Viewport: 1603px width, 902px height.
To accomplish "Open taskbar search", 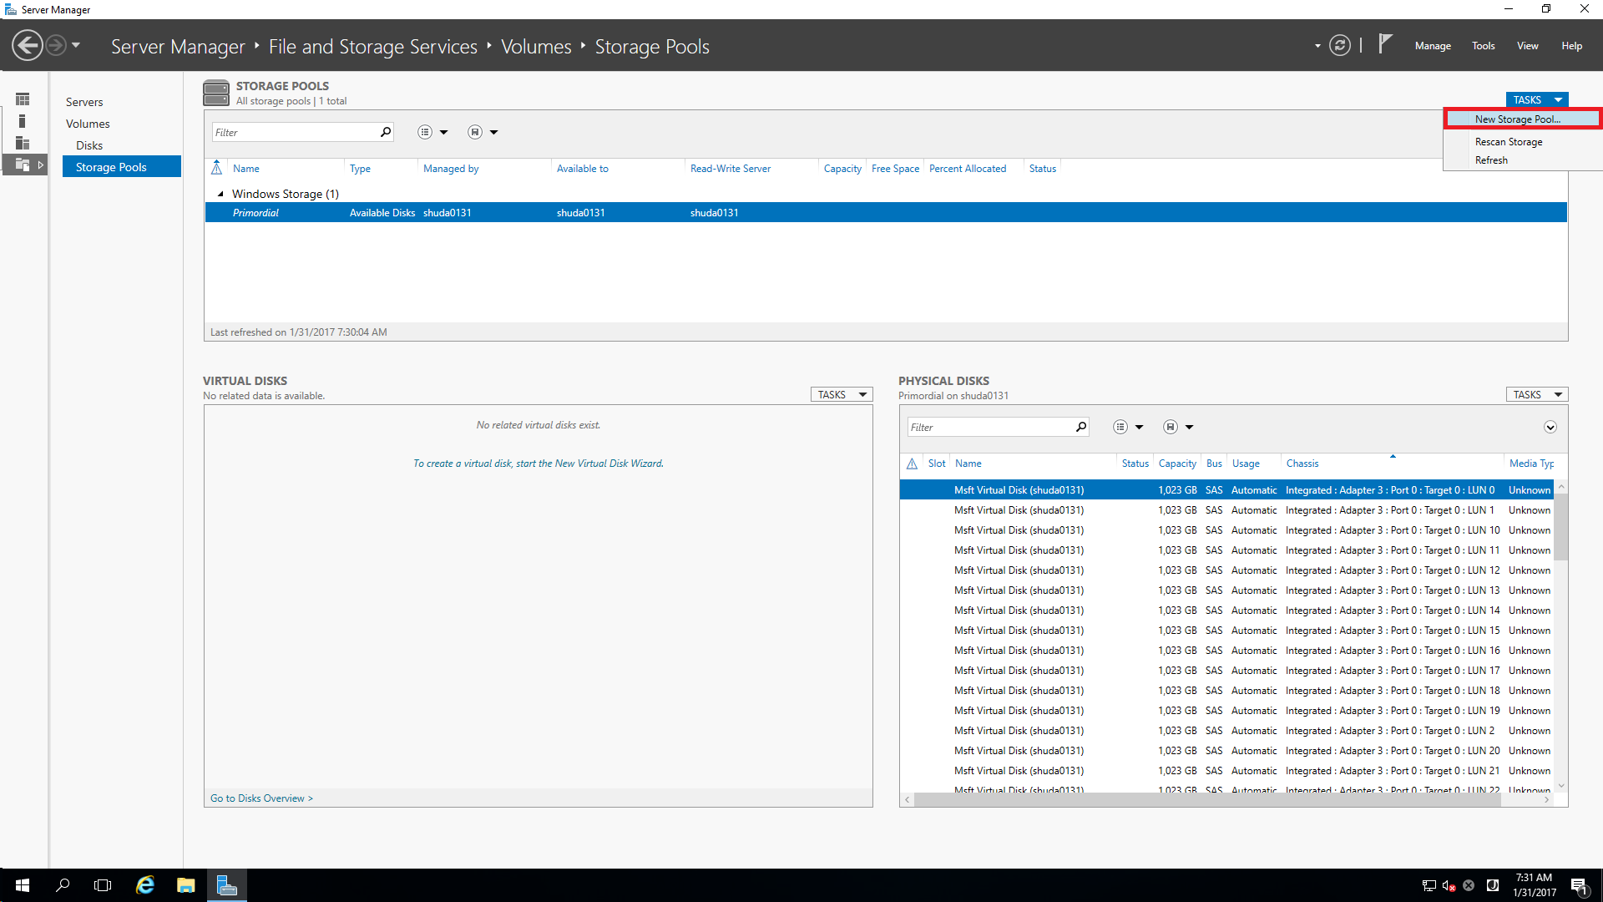I will click(x=63, y=885).
